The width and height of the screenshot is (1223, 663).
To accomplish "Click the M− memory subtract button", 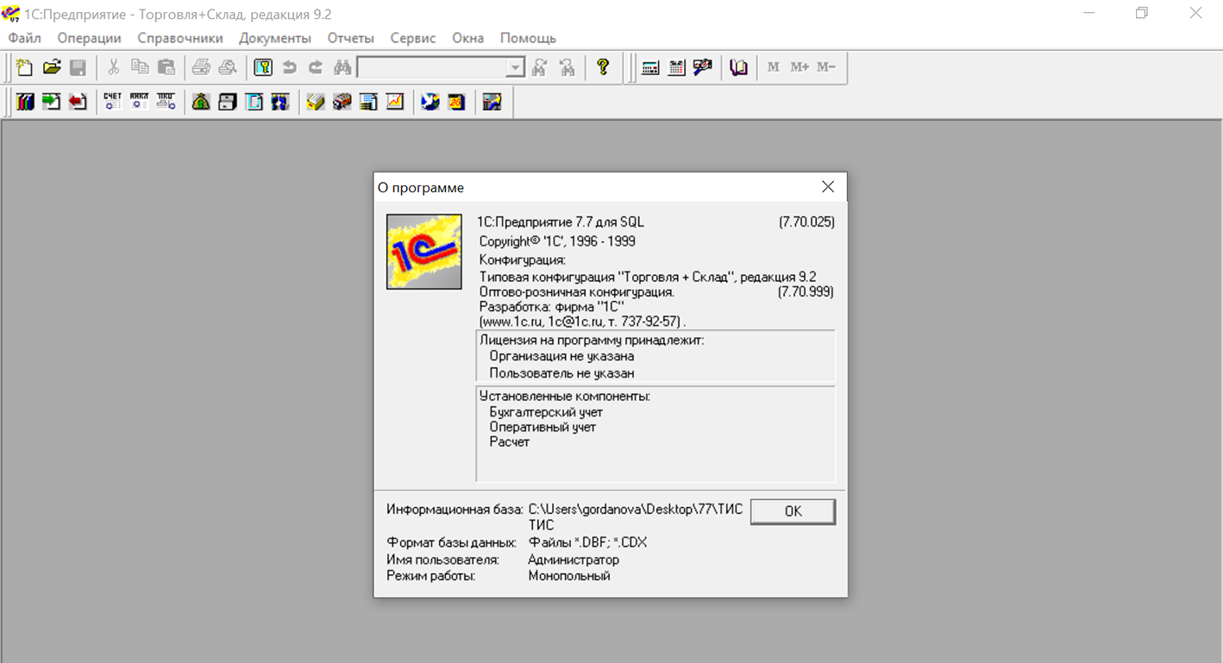I will coord(826,67).
